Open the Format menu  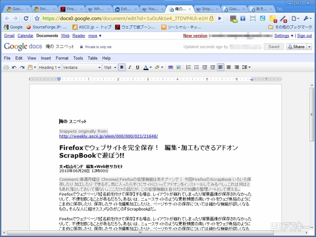[62, 58]
